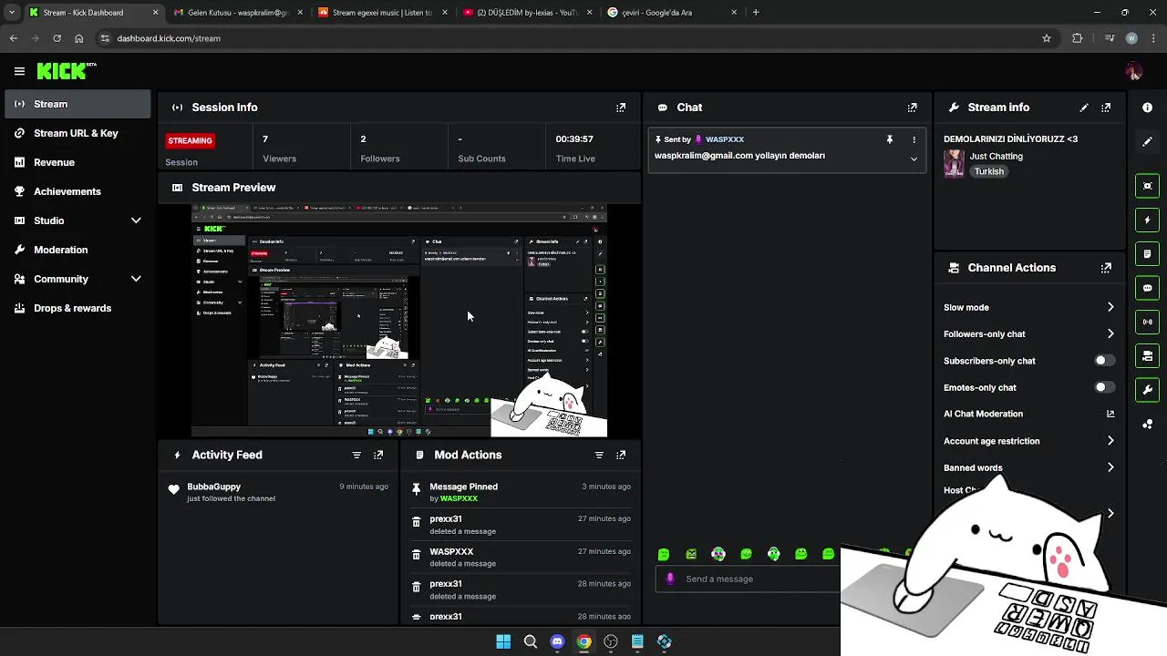The image size is (1167, 656).
Task: Click the KICK logo
Action: click(62, 71)
